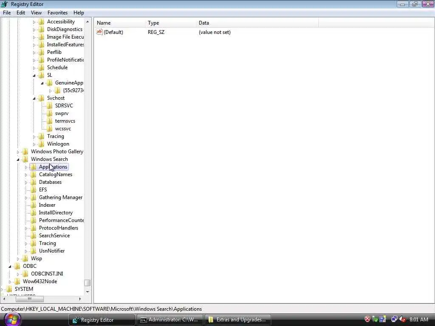Image resolution: width=435 pixels, height=326 pixels.
Task: Click the EFS folder icon
Action: pyautogui.click(x=33, y=190)
